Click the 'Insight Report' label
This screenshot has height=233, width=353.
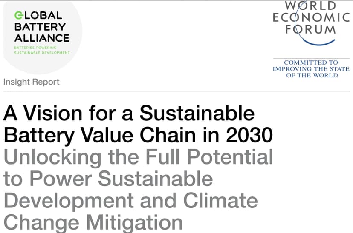coord(31,82)
